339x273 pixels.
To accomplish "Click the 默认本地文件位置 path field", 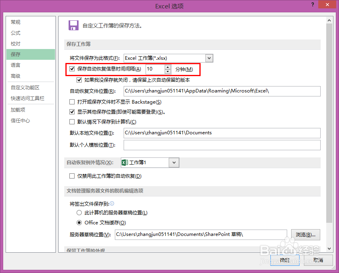I will coord(222,133).
